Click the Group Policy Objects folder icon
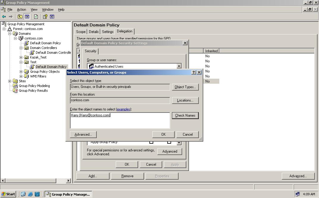Image resolution: width=319 pixels, height=198 pixels. click(26, 72)
